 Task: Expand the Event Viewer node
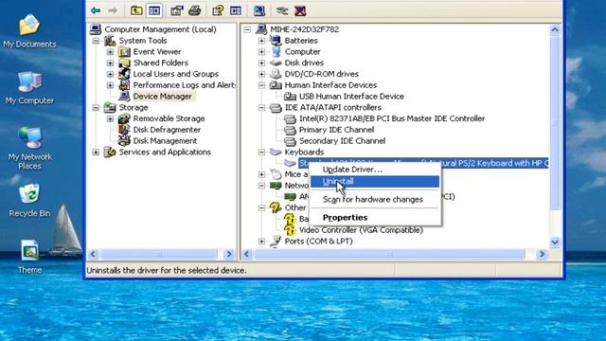pyautogui.click(x=110, y=52)
